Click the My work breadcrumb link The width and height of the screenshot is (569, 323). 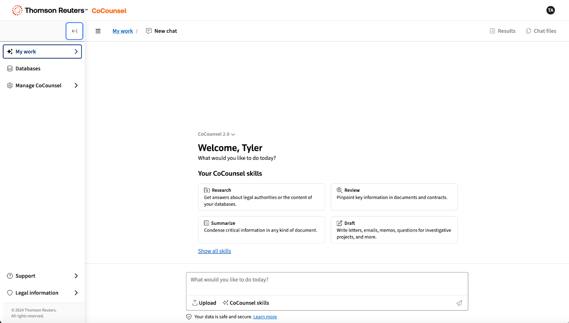tap(123, 31)
